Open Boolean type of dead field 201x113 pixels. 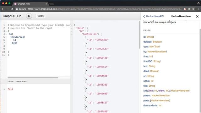(155, 71)
